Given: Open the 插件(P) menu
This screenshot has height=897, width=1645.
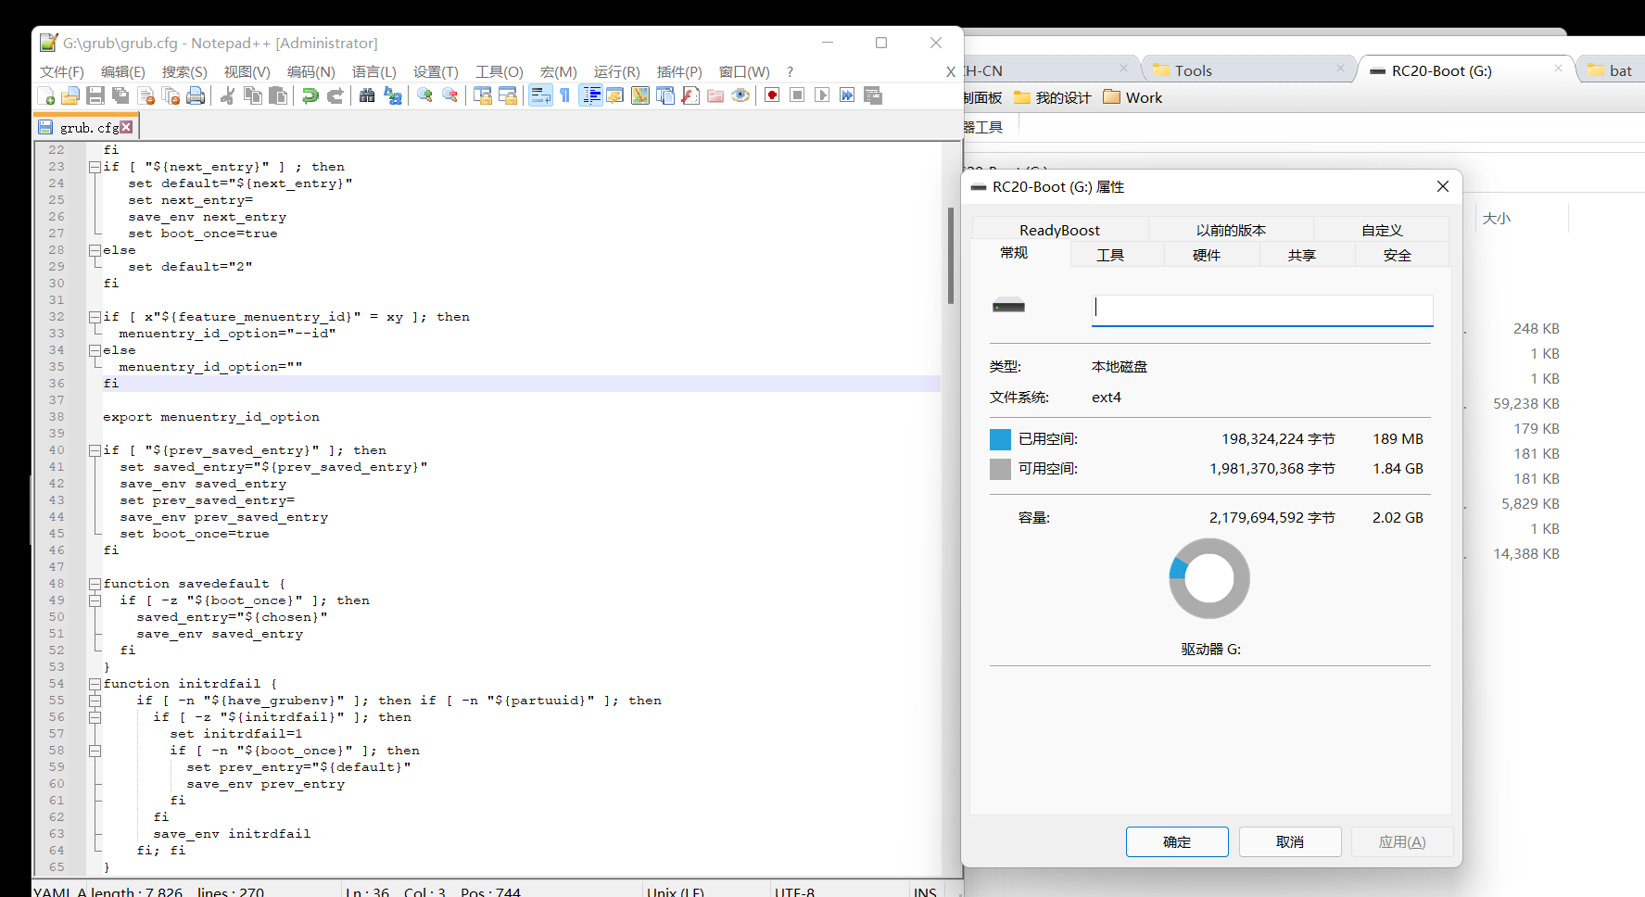Looking at the screenshot, I should (678, 71).
